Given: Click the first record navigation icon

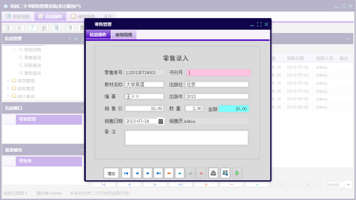Looking at the screenshot, I should point(126,173).
